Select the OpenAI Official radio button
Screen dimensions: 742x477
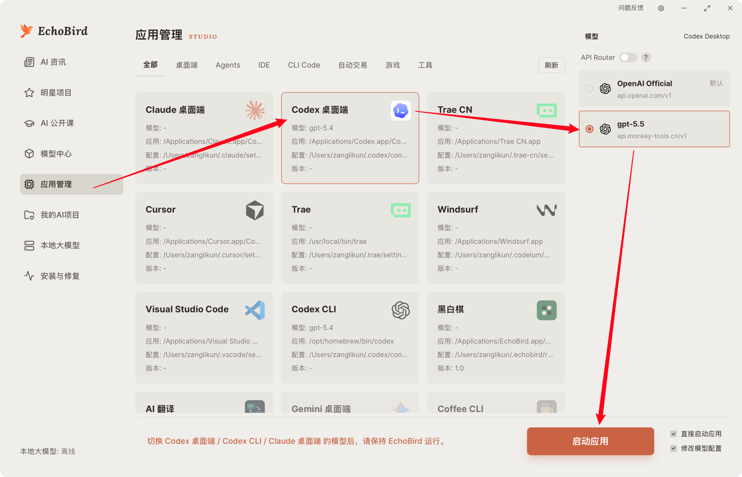click(x=589, y=88)
